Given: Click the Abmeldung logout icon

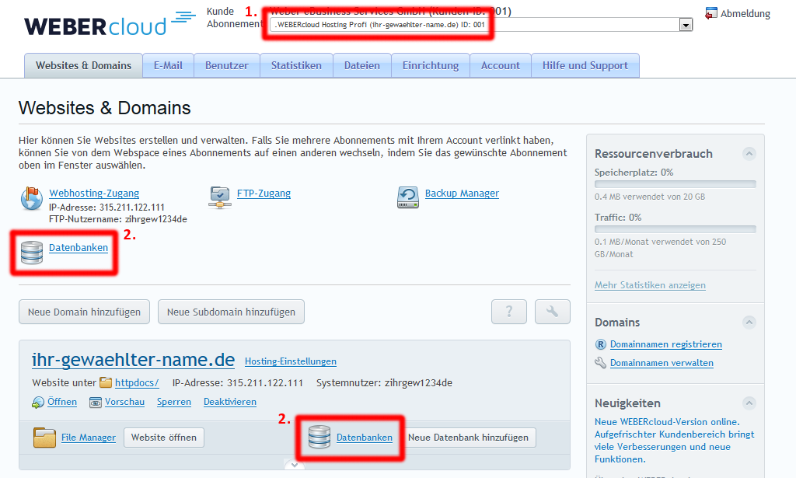Looking at the screenshot, I should click(710, 14).
